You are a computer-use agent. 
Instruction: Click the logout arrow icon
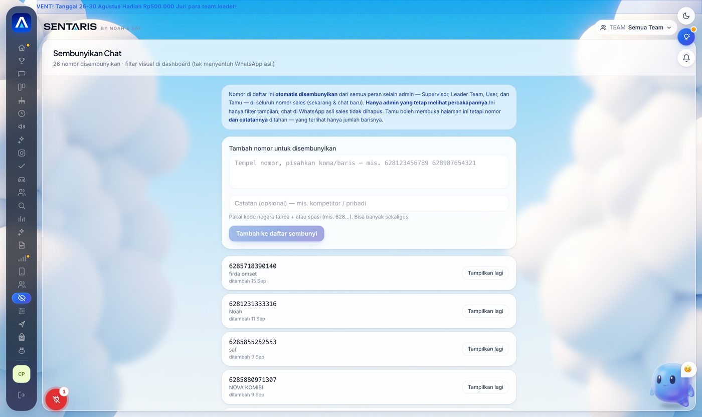[22, 395]
